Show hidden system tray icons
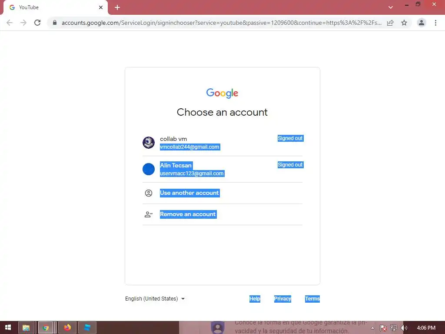445x334 pixels. coord(372,328)
